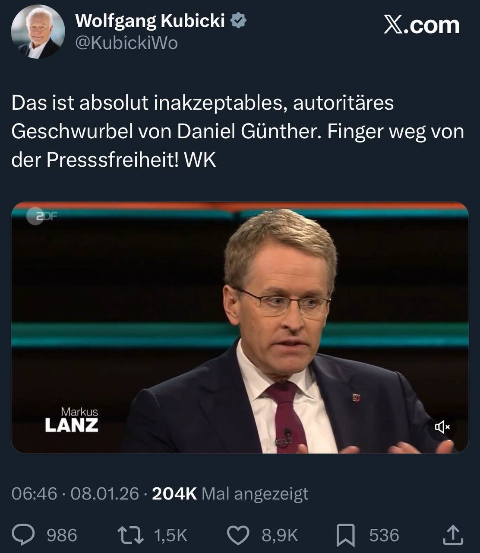Open the Wolfgang Kubicki display name link
The image size is (480, 553).
pyautogui.click(x=150, y=20)
